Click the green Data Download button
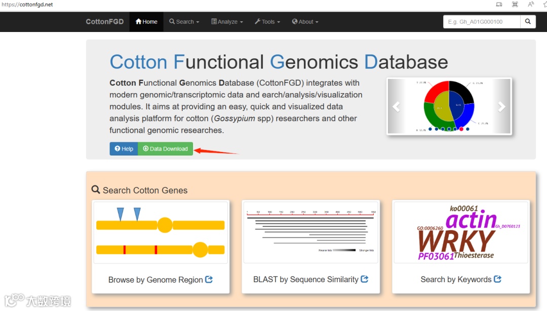547x311 pixels. 166,149
